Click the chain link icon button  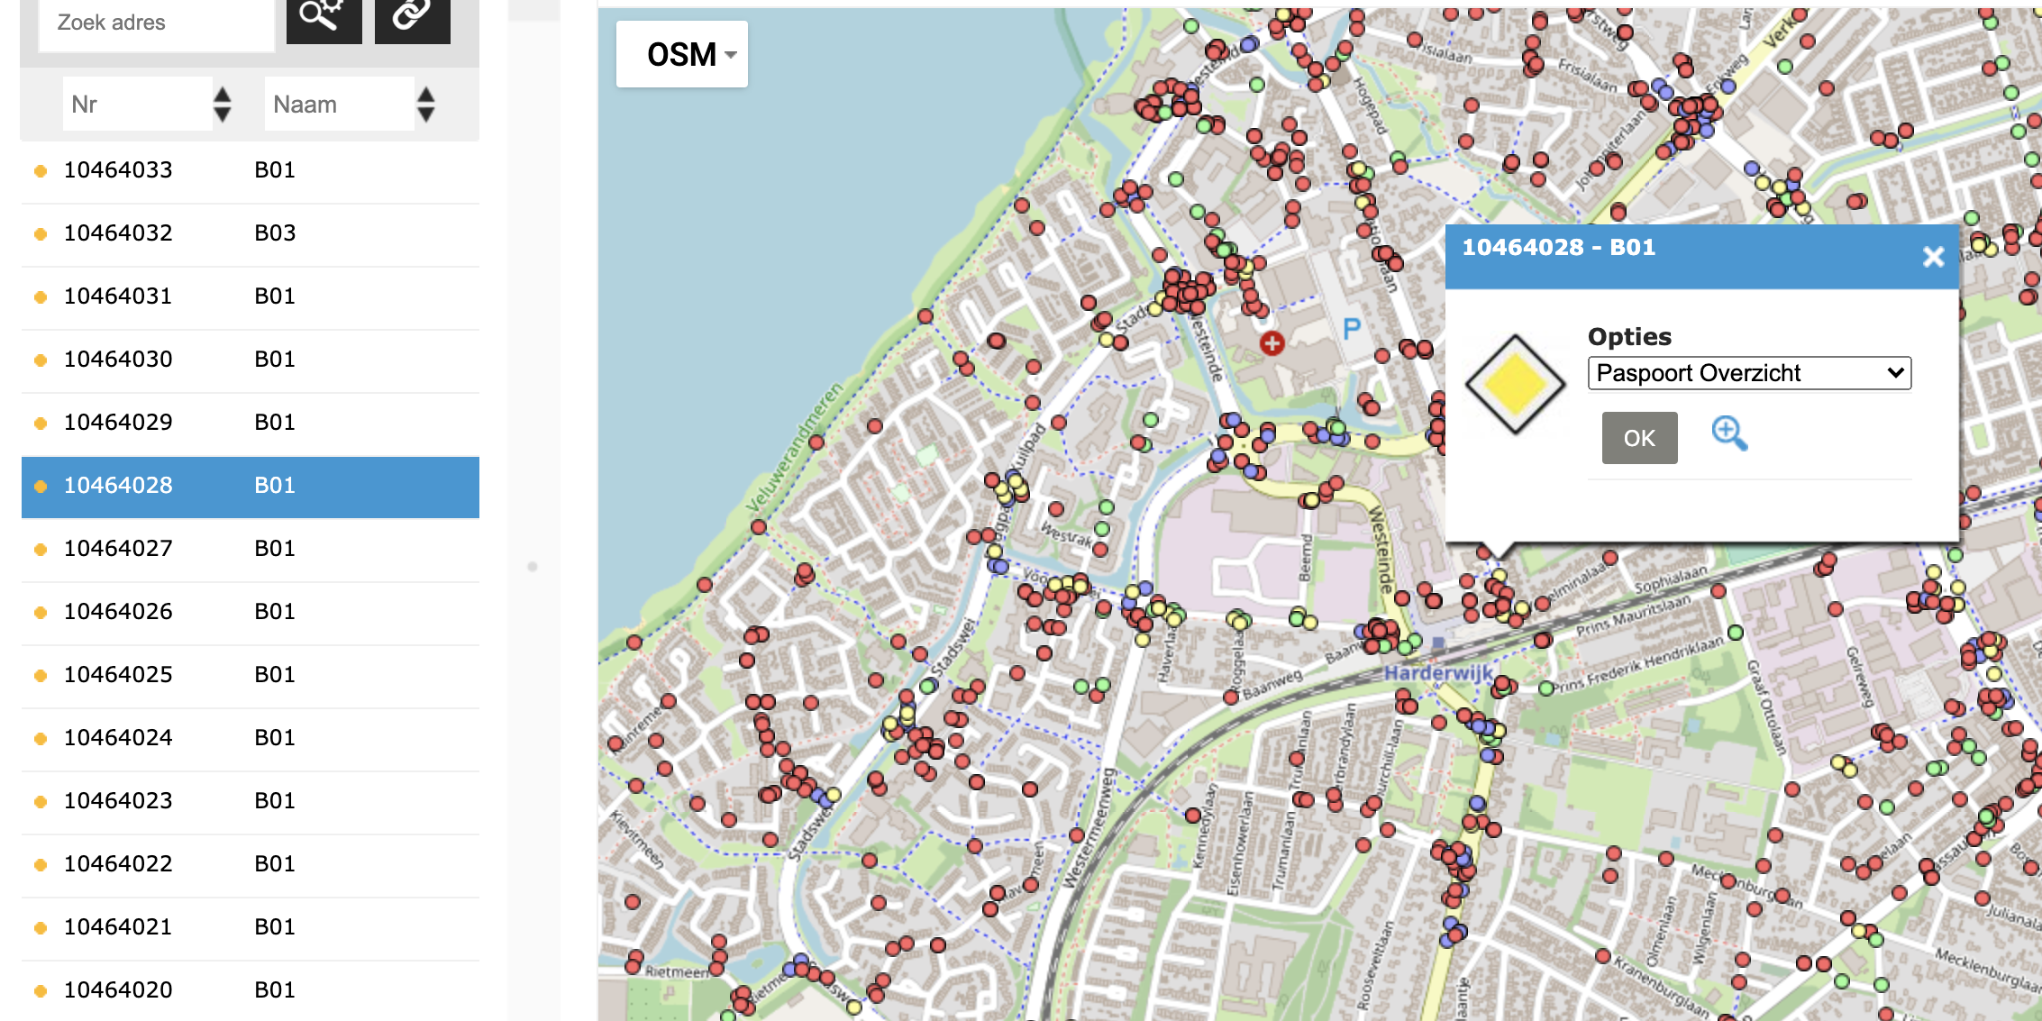click(412, 16)
